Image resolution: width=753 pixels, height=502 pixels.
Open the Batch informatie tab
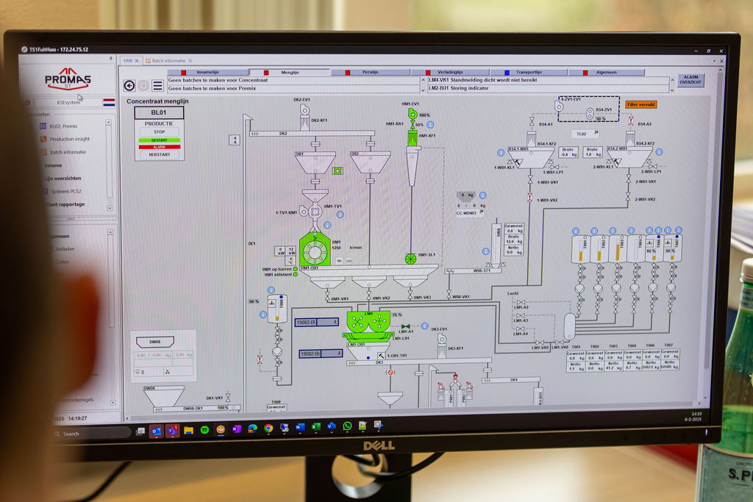(168, 60)
